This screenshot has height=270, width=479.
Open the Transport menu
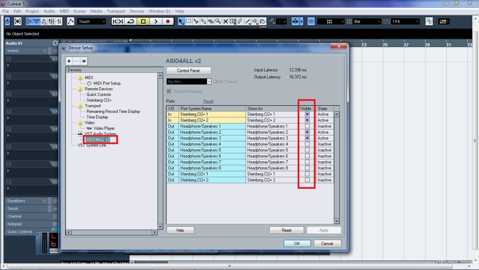coord(116,11)
